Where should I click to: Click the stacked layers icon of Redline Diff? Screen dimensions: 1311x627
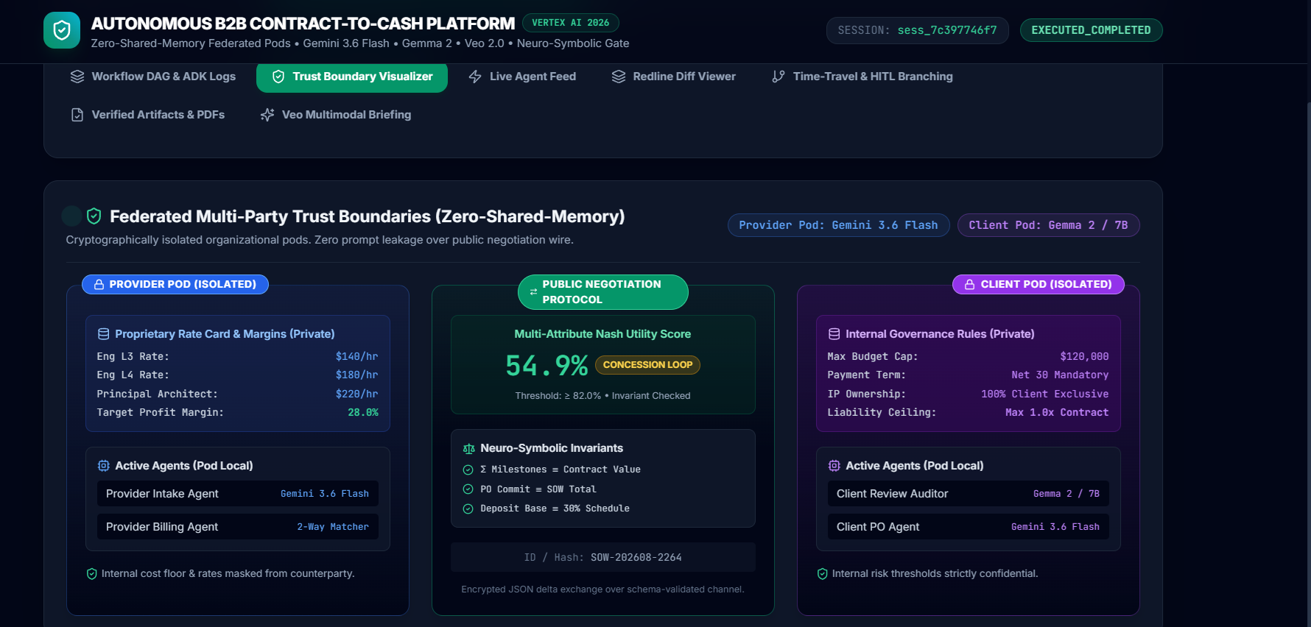tap(619, 77)
